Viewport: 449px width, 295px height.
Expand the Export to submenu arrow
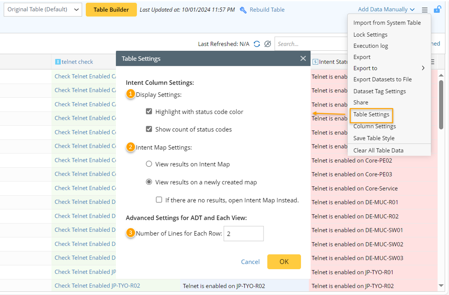(423, 68)
